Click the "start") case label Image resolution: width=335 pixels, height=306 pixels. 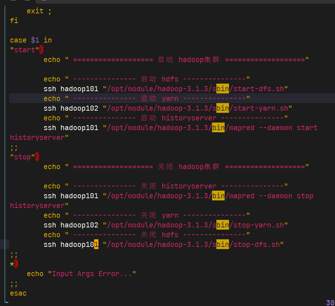click(x=26, y=50)
